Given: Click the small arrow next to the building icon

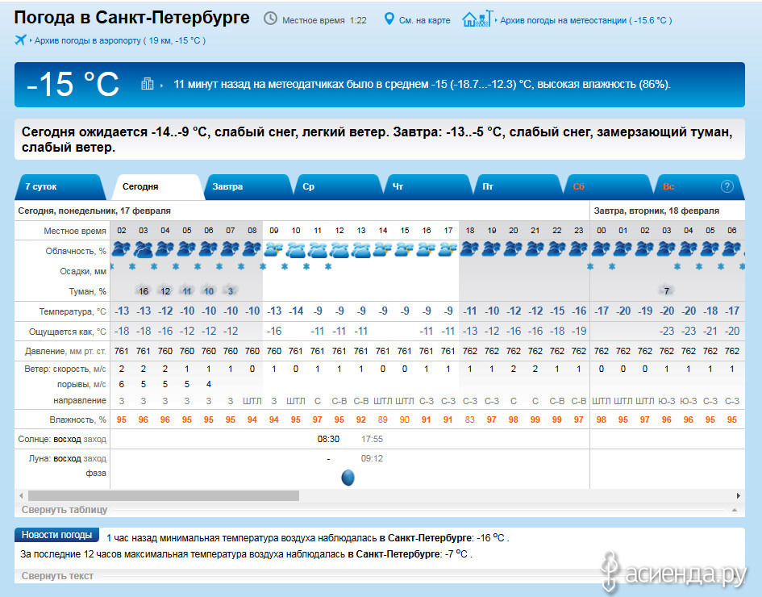Looking at the screenshot, I should click(161, 85).
